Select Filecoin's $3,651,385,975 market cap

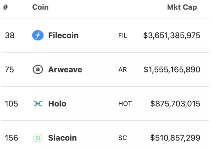(172, 35)
